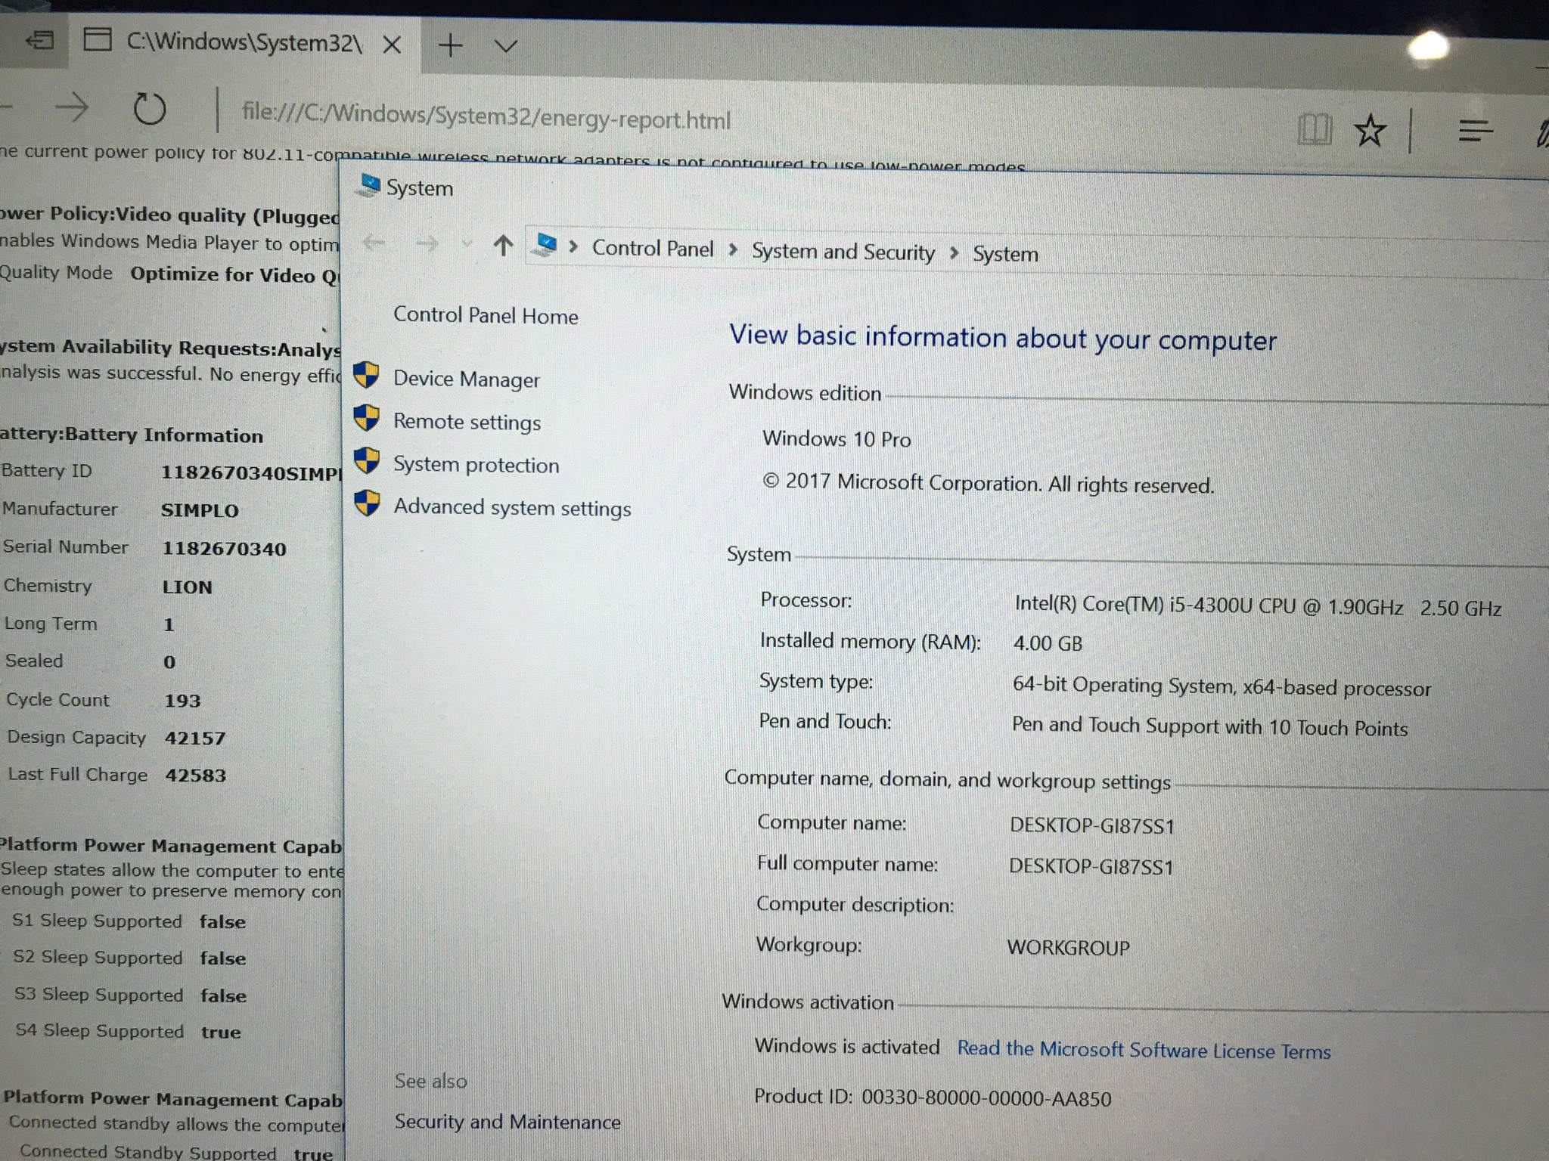Screen dimensions: 1549x1161
Task: Click the Computer name value DESKTOP-GI87SS1
Action: [1091, 825]
